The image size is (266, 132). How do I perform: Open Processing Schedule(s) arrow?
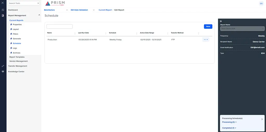click(262, 119)
